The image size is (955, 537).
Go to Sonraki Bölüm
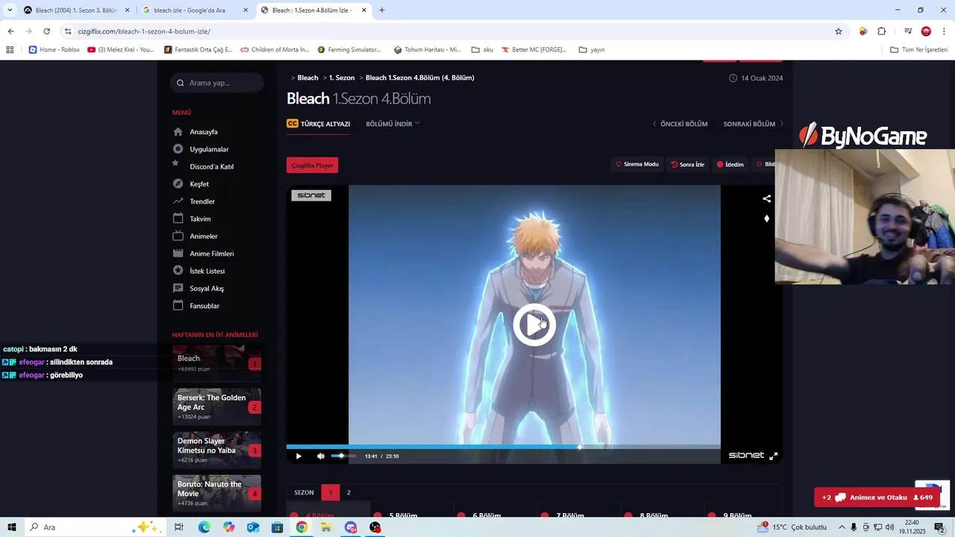pos(753,124)
